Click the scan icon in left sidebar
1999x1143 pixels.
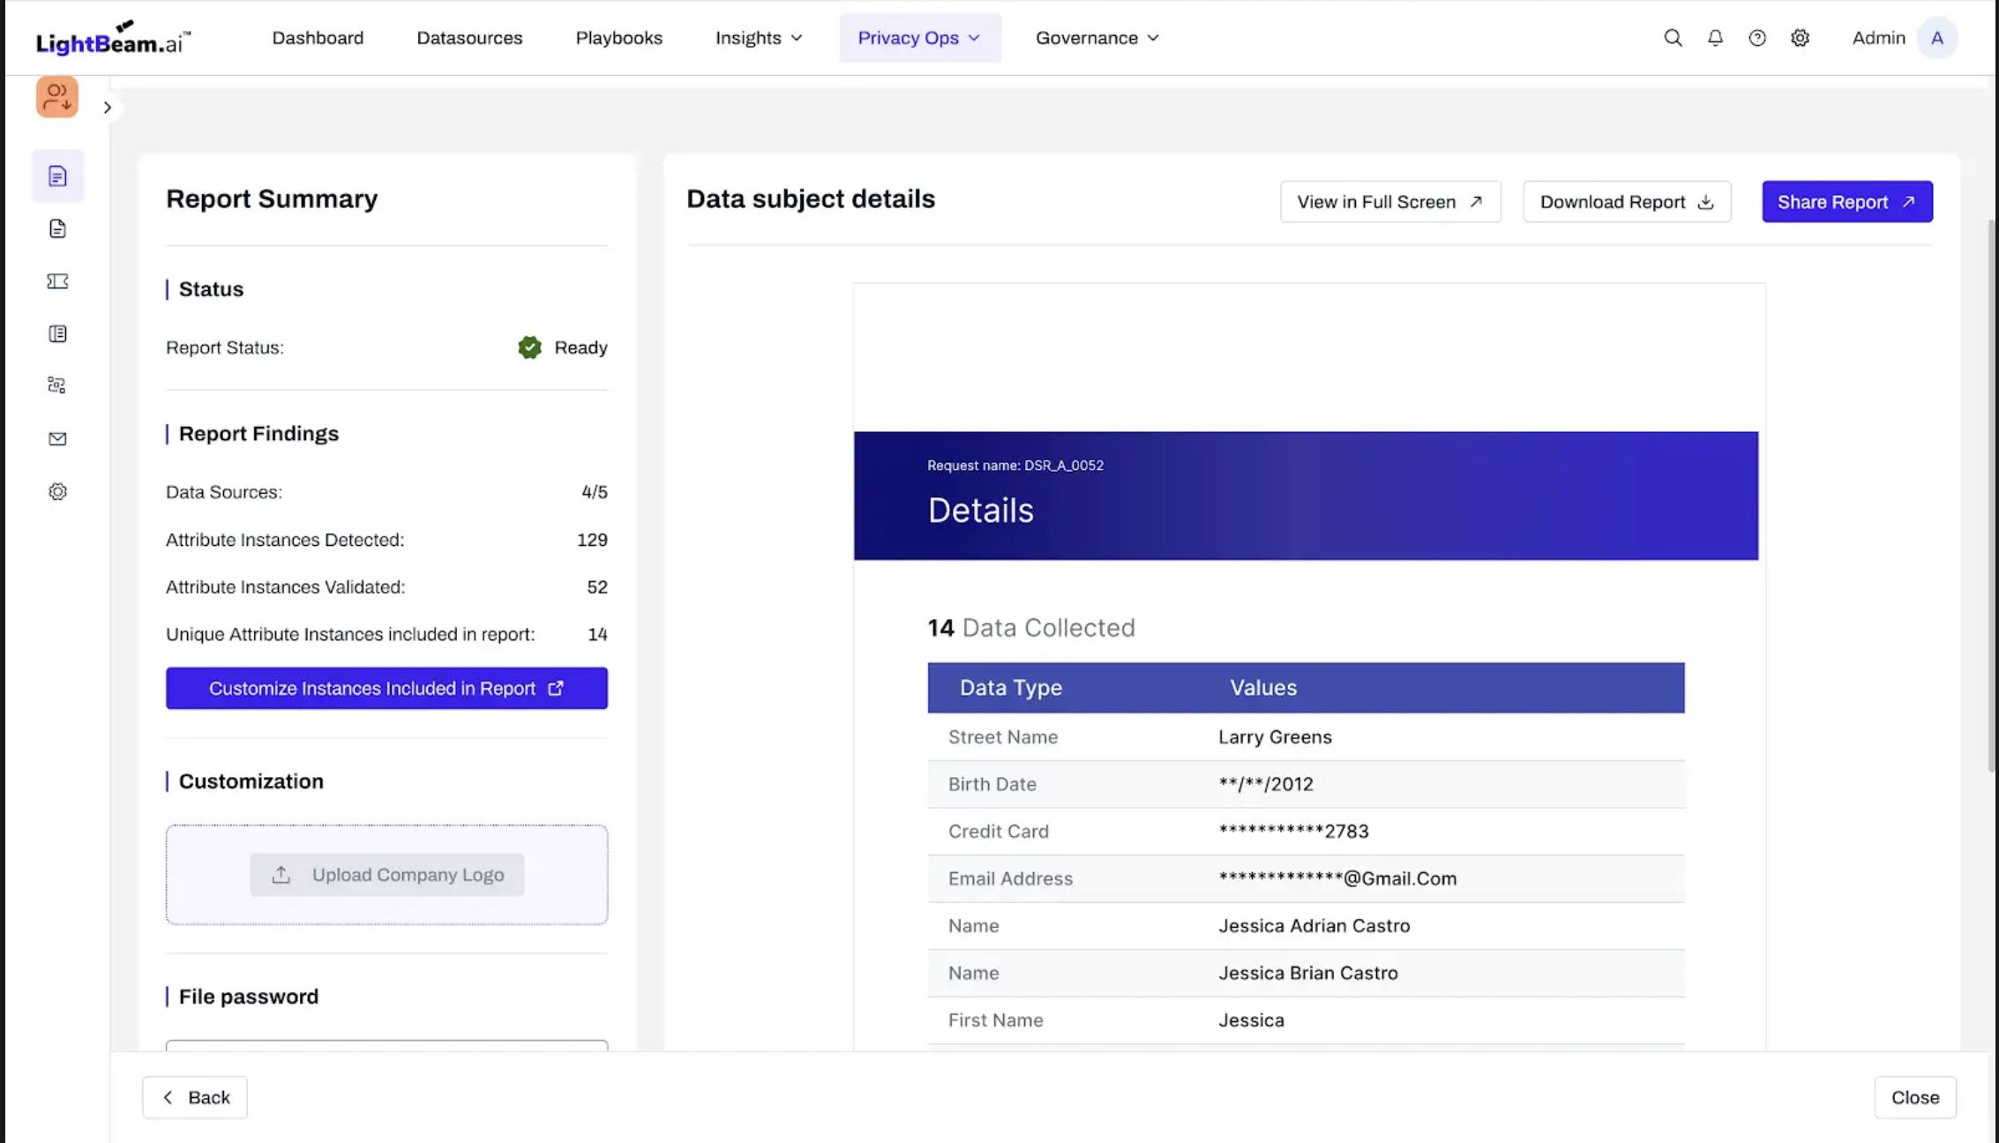pos(57,385)
